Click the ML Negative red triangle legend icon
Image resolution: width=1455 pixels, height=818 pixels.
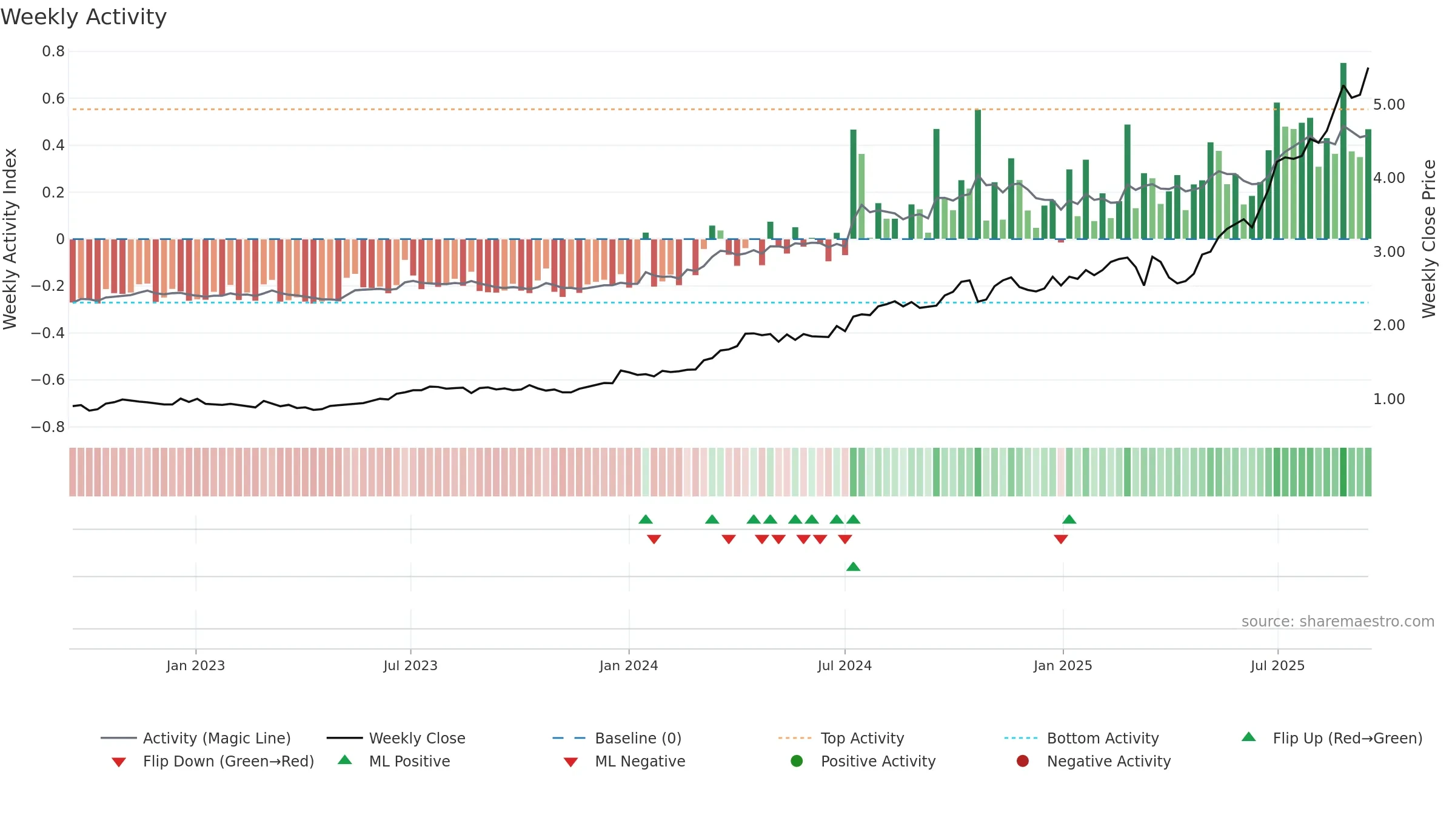[570, 762]
